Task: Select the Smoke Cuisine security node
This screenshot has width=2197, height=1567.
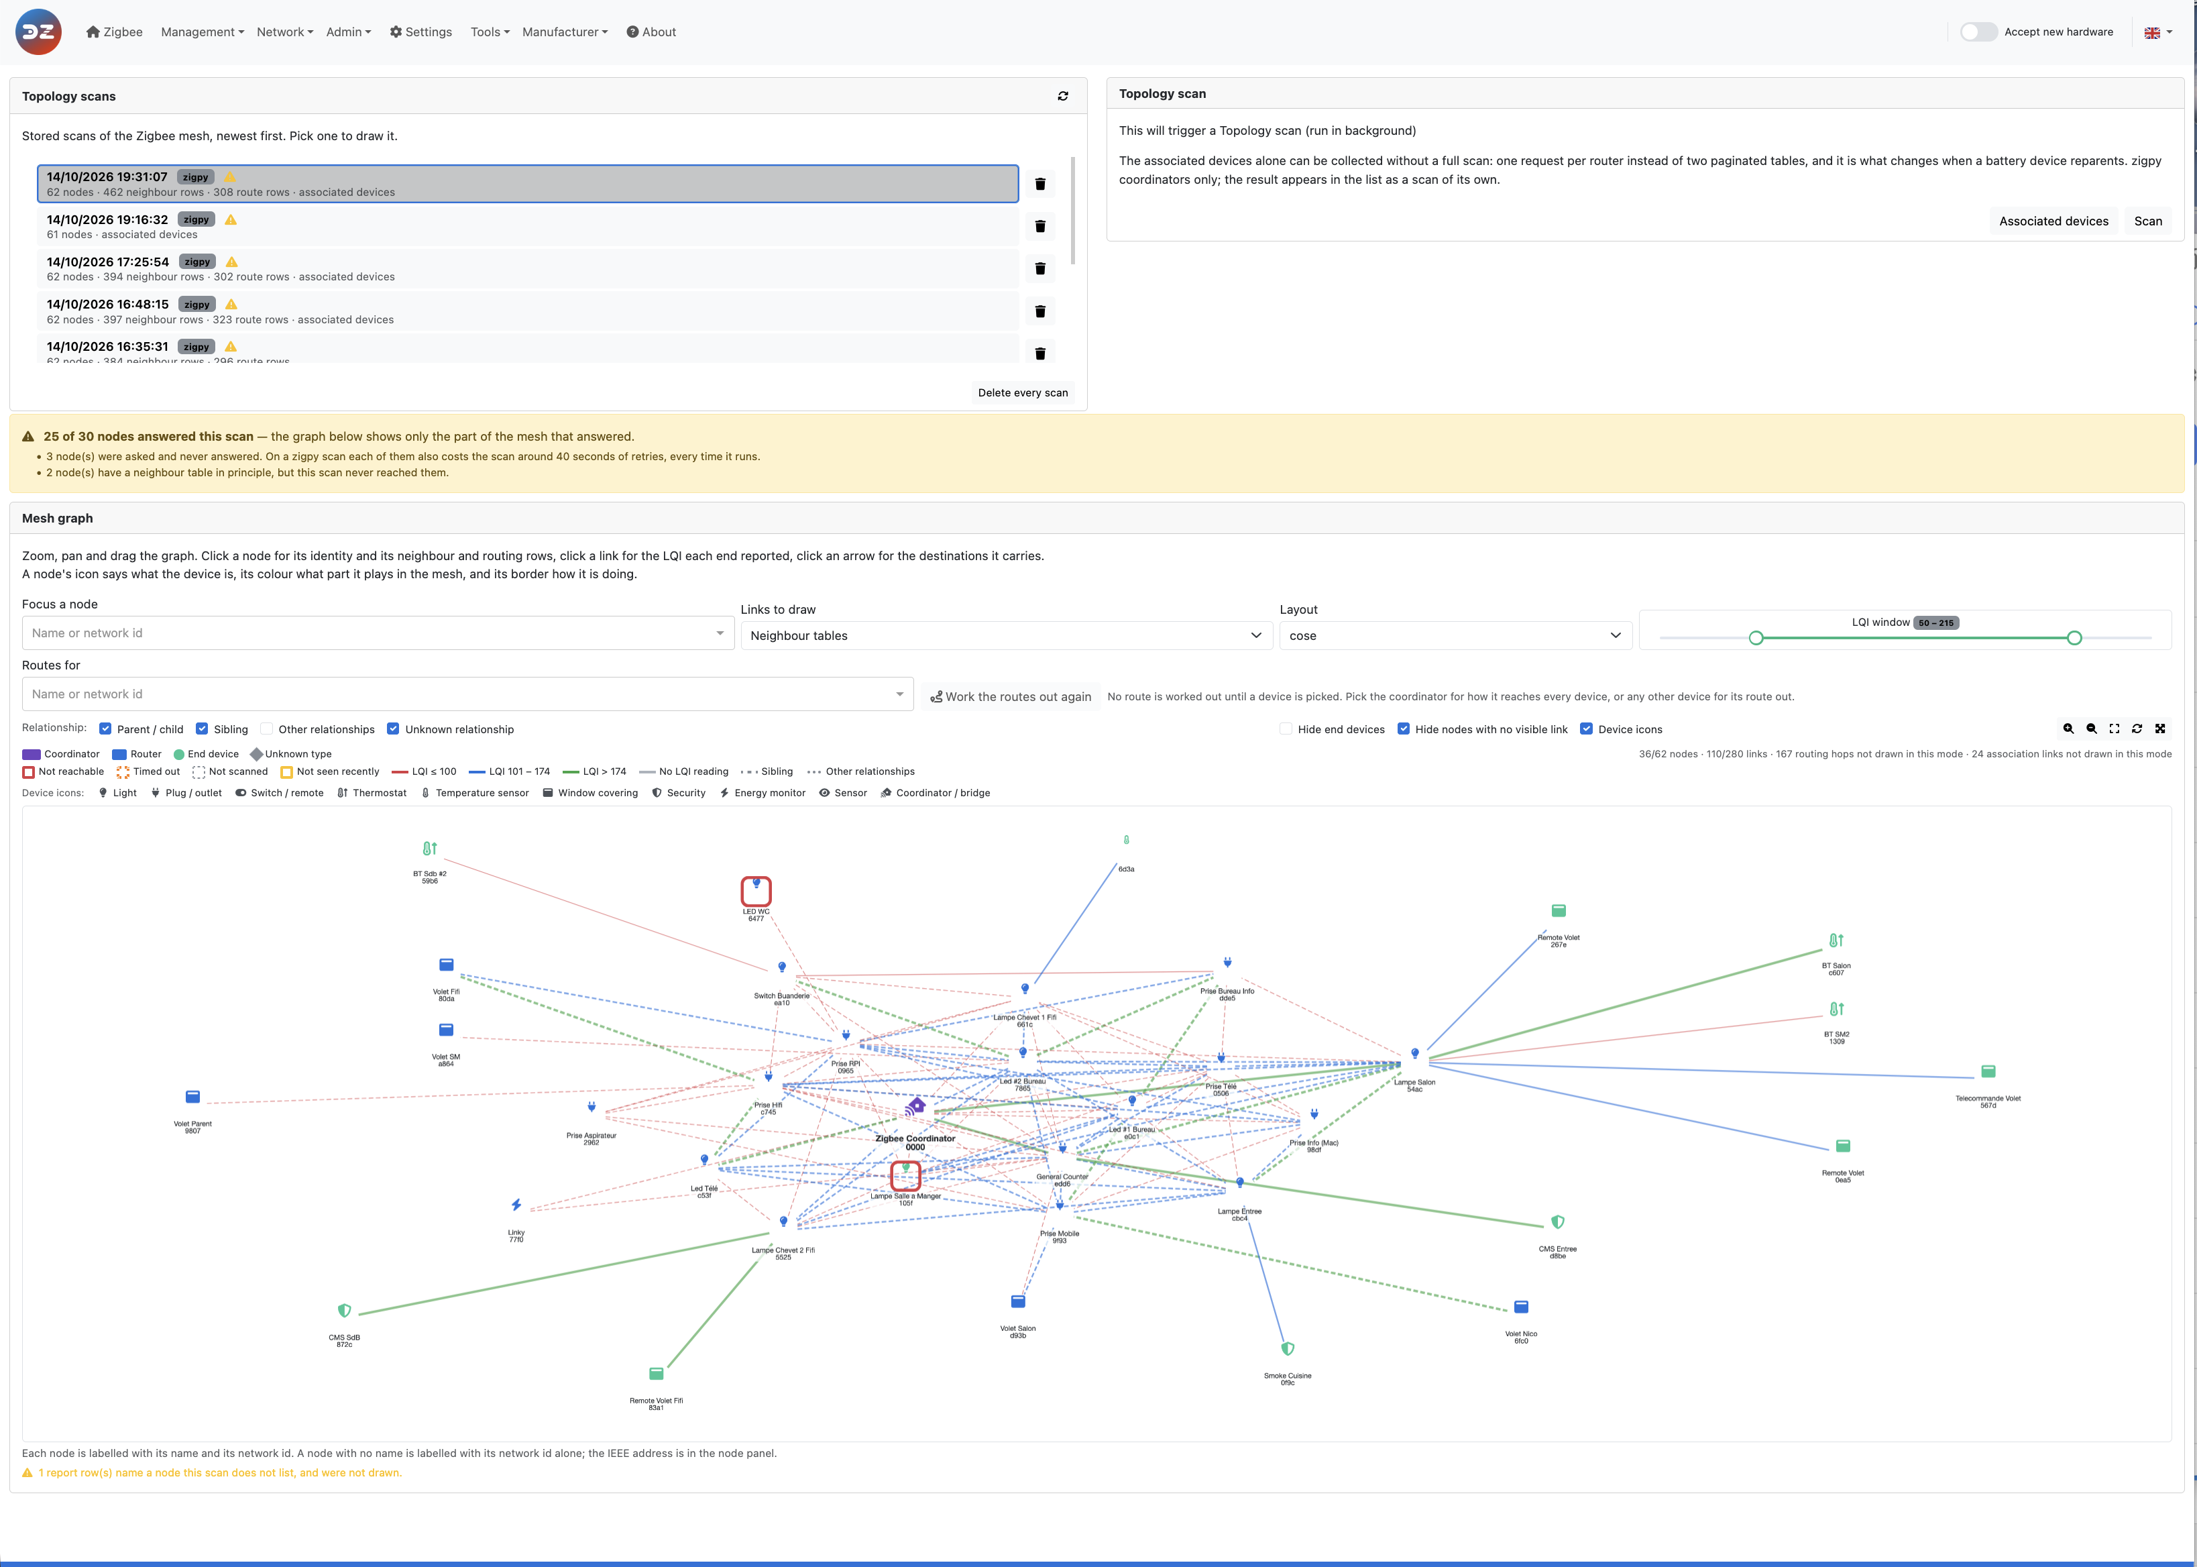Action: [1288, 1349]
